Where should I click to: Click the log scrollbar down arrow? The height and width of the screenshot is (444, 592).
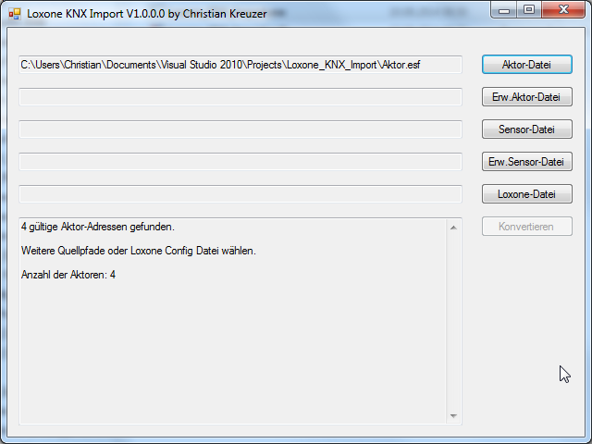(453, 415)
